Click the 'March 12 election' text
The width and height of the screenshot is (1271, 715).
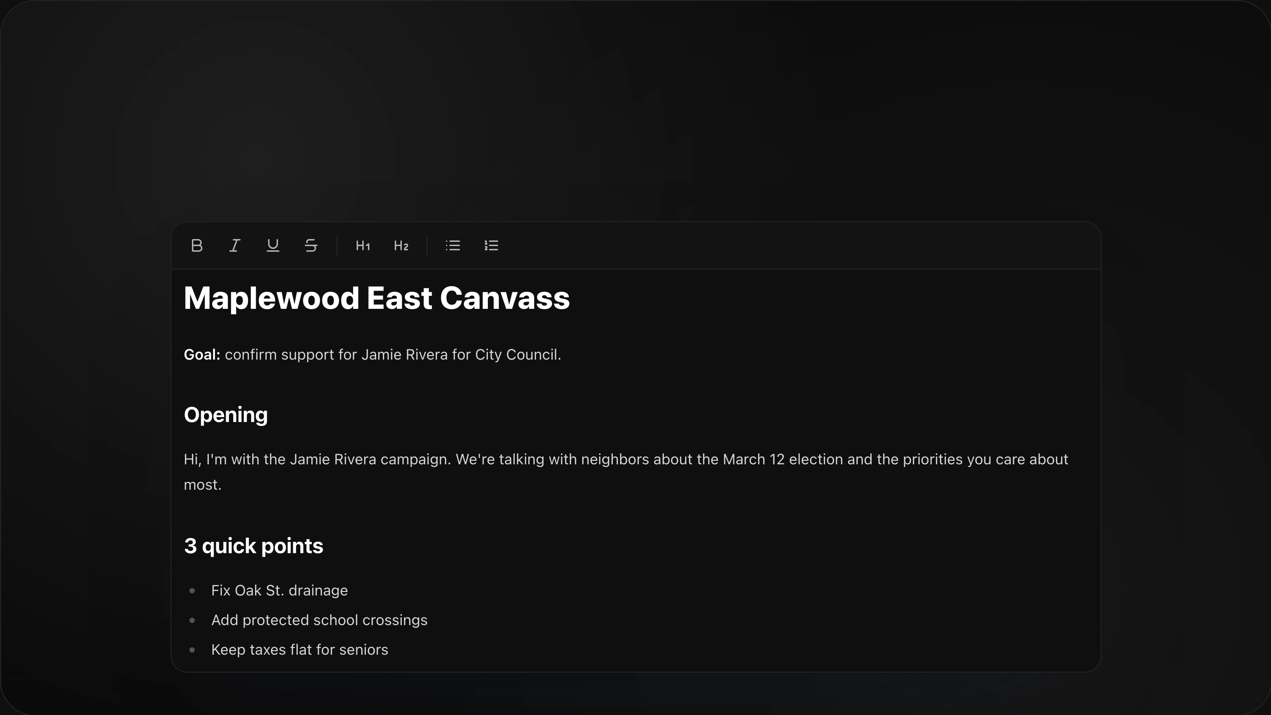click(x=782, y=460)
